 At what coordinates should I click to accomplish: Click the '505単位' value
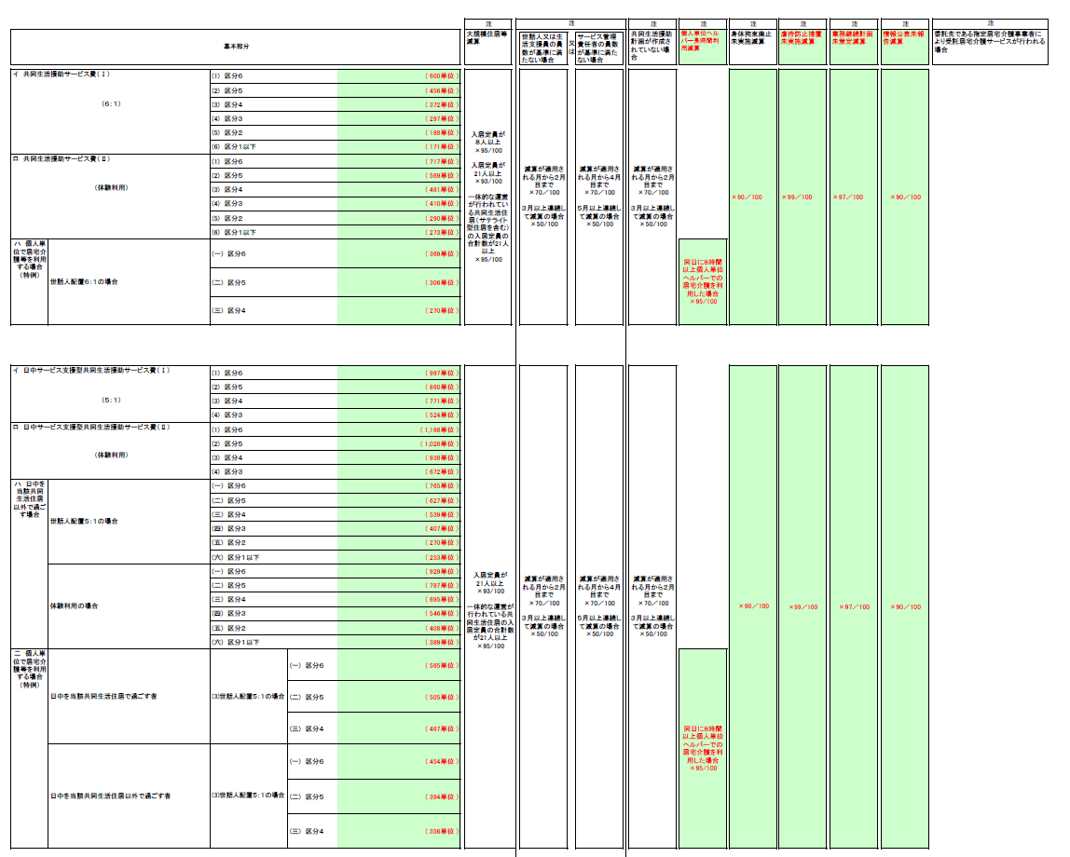click(442, 698)
